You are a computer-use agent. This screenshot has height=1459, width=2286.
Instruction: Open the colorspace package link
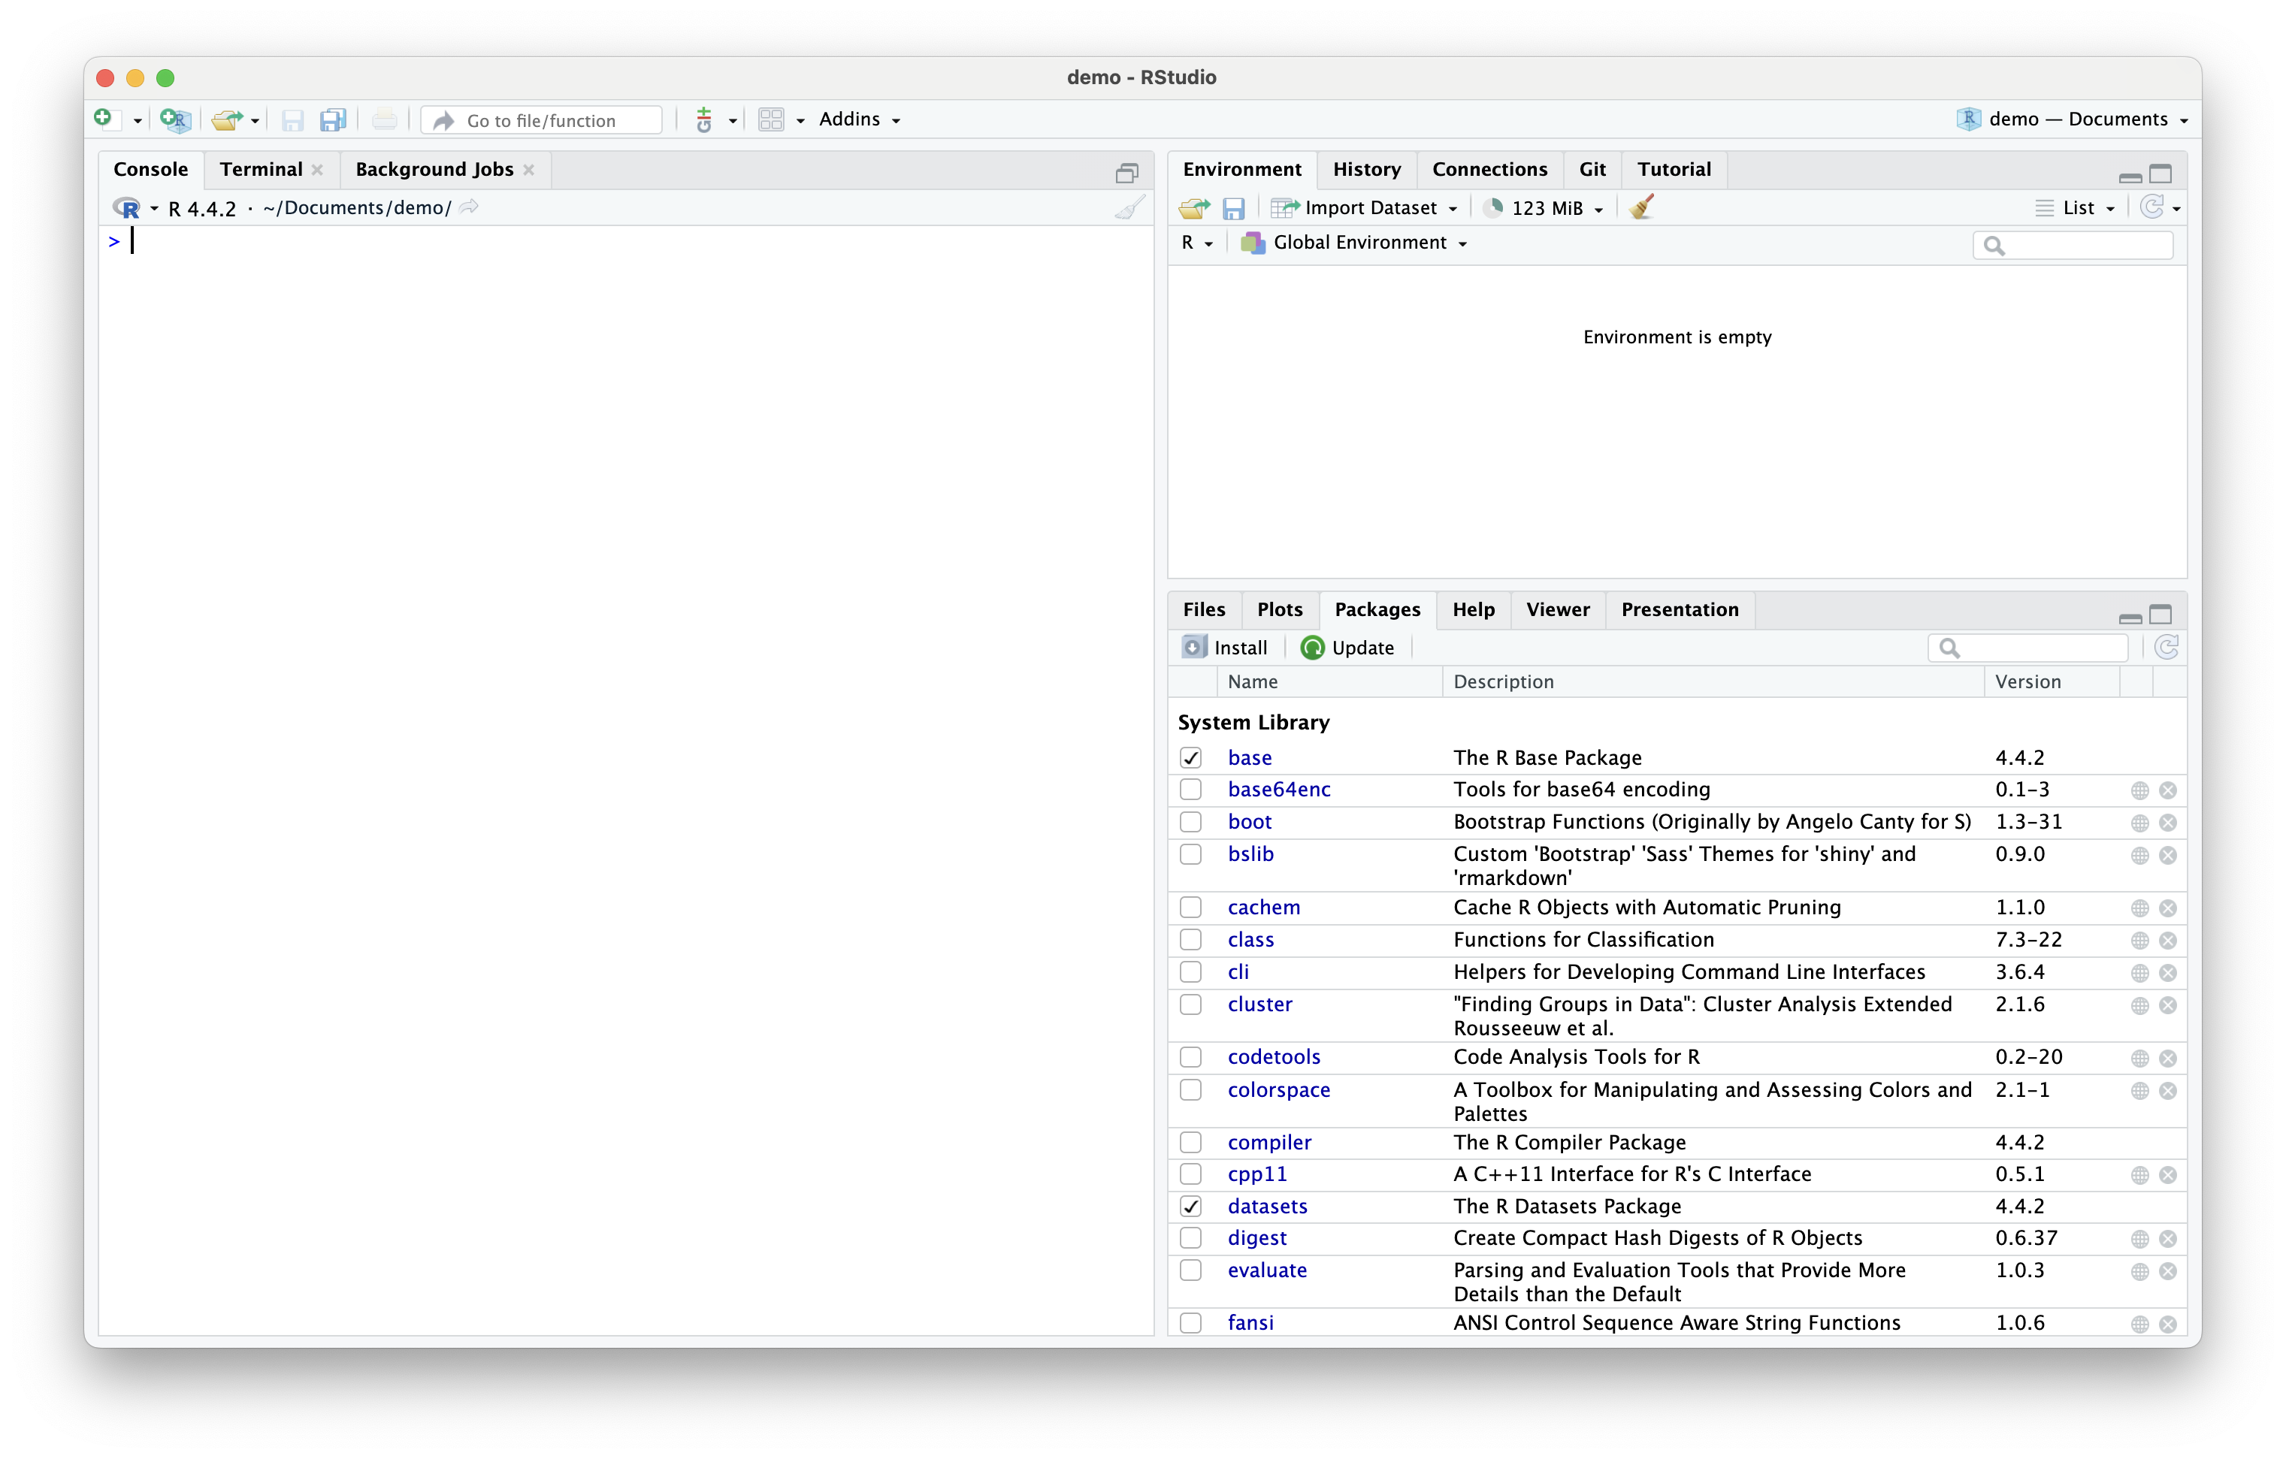(x=1278, y=1089)
